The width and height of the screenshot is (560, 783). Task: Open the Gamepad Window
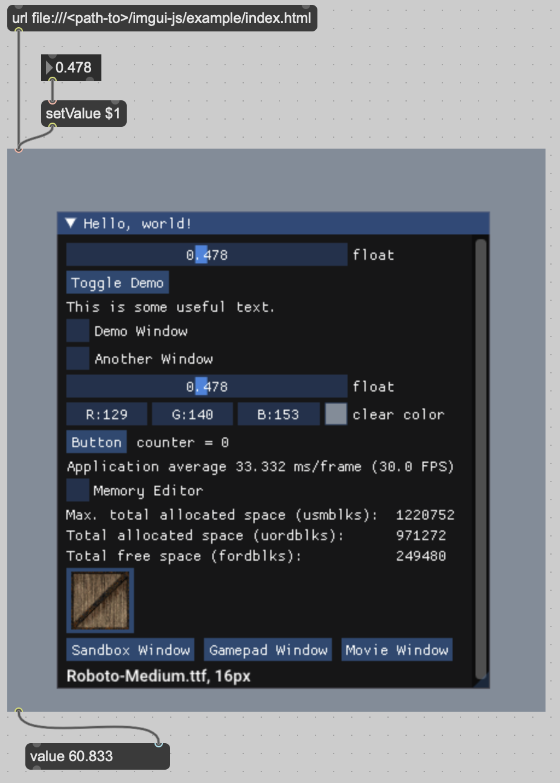(x=268, y=650)
